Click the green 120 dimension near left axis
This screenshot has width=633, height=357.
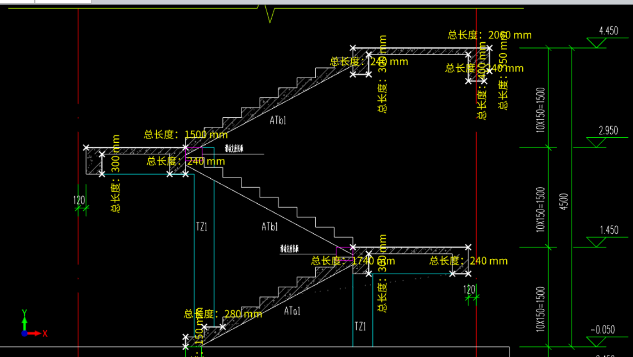79,200
